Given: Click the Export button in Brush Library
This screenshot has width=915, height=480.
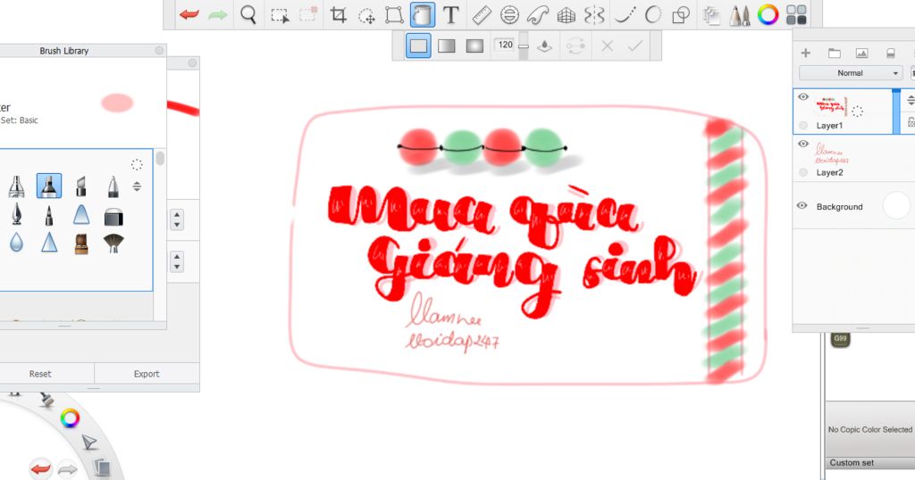Looking at the screenshot, I should point(147,374).
